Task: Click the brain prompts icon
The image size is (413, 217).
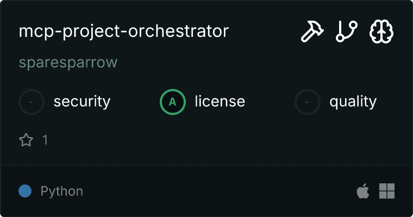Action: tap(381, 32)
